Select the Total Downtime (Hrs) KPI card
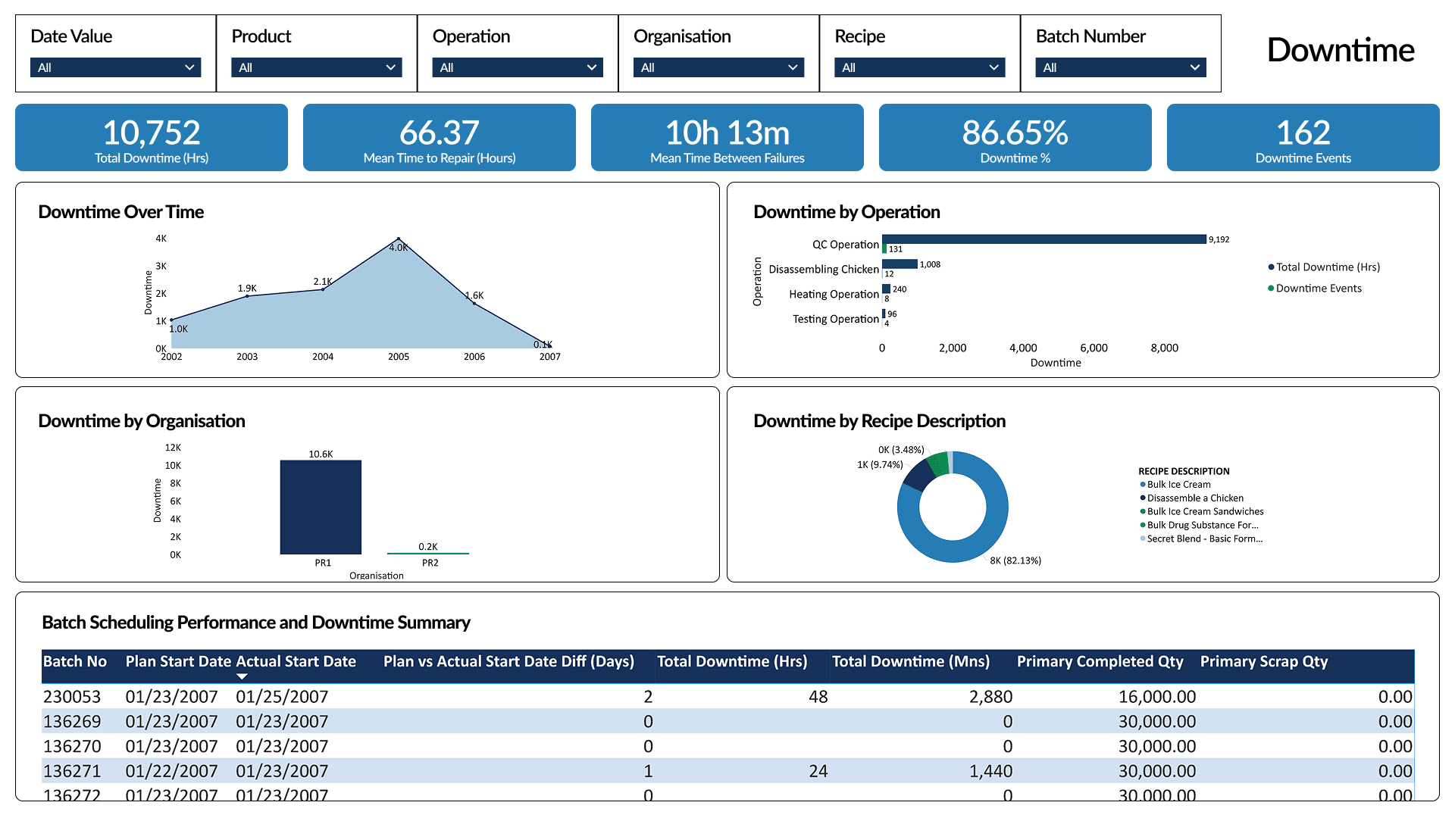Viewport: 1455px width, 818px height. click(x=152, y=138)
